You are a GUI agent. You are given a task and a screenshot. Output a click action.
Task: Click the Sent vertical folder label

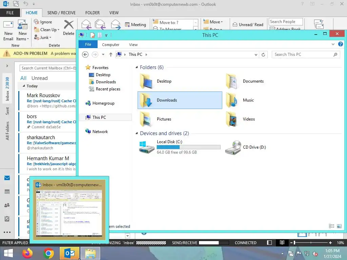pyautogui.click(x=7, y=111)
